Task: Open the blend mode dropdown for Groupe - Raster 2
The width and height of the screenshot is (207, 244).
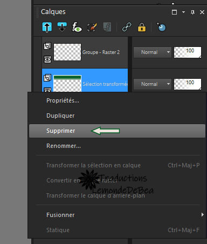Action: pos(153,52)
